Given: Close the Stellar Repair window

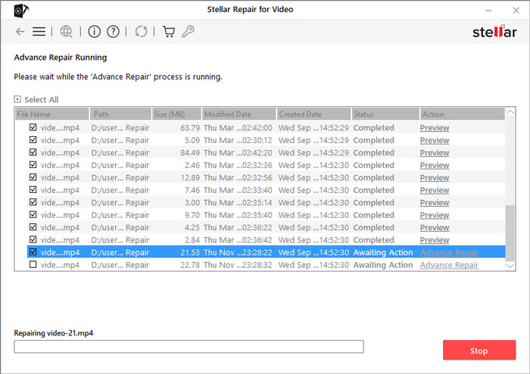Looking at the screenshot, I should [x=516, y=10].
